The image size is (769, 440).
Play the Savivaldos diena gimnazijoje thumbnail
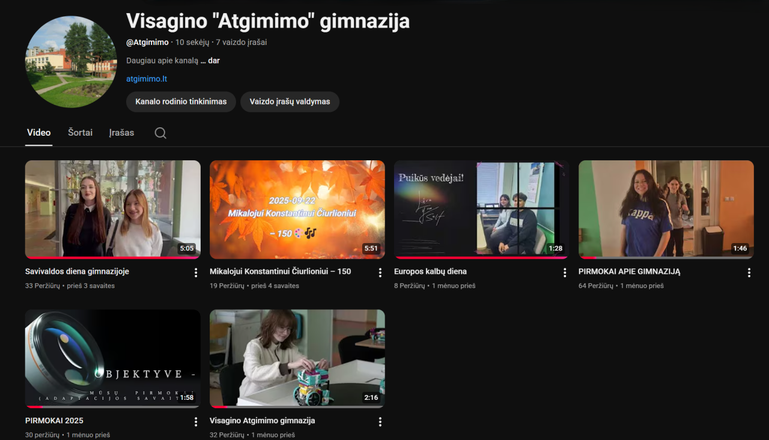(x=113, y=209)
